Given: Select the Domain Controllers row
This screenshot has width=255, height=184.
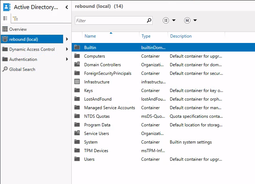Looking at the screenshot, I should [163, 65].
